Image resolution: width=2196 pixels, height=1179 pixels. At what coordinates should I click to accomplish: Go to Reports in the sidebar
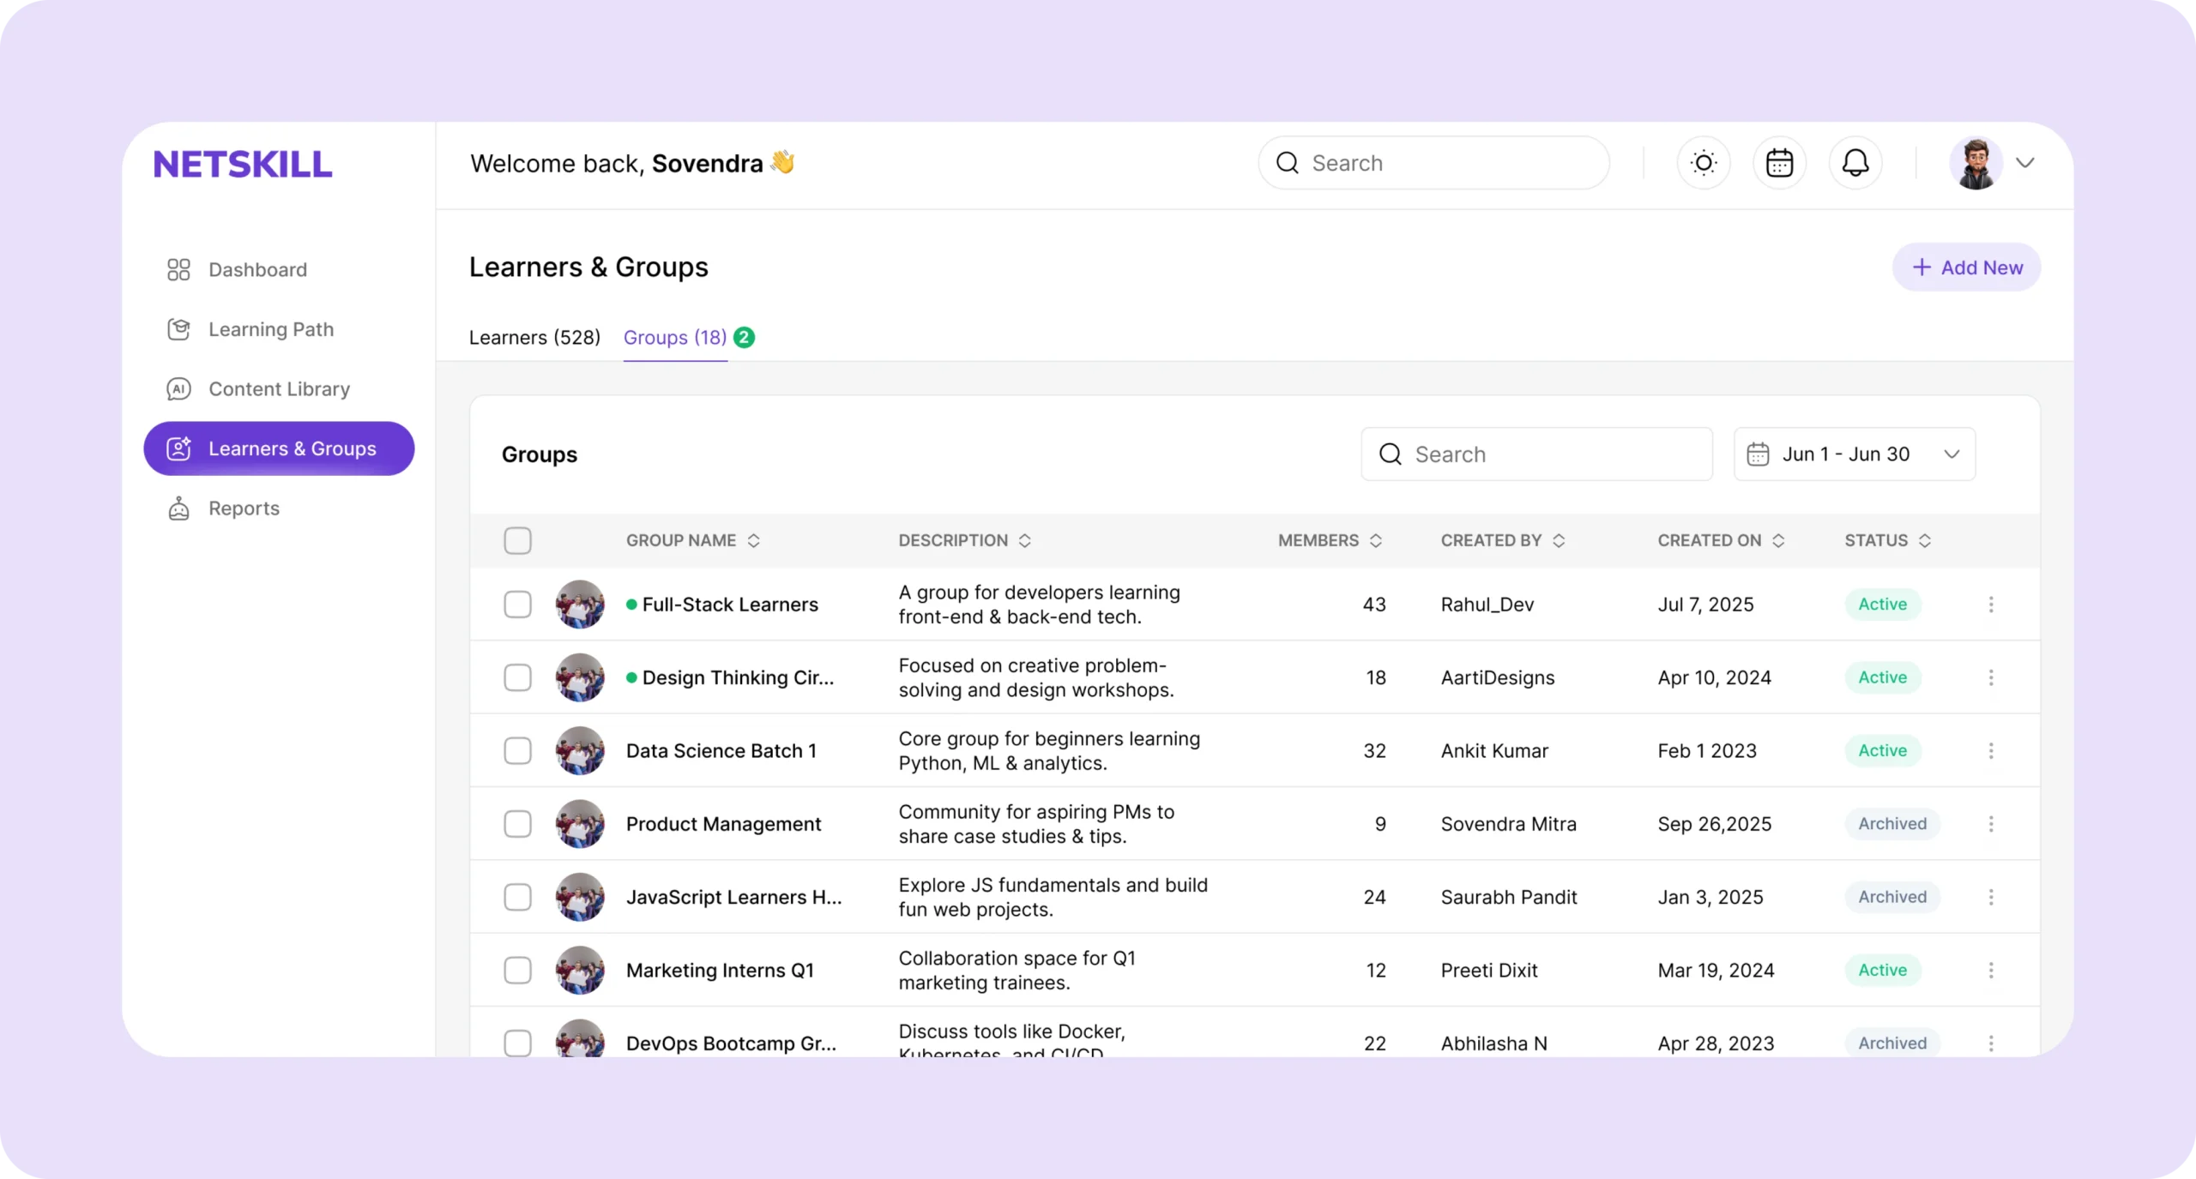tap(244, 508)
